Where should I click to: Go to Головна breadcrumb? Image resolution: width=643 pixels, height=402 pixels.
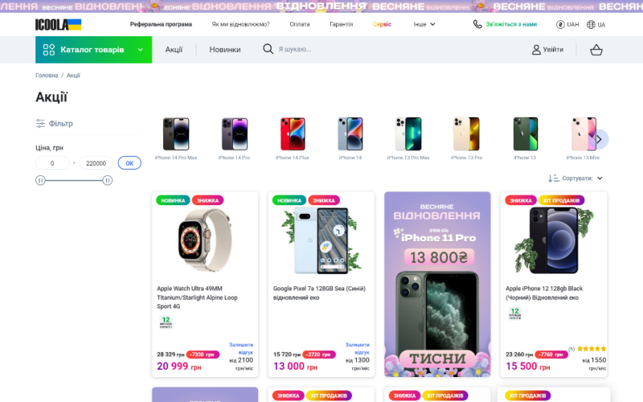pos(47,75)
